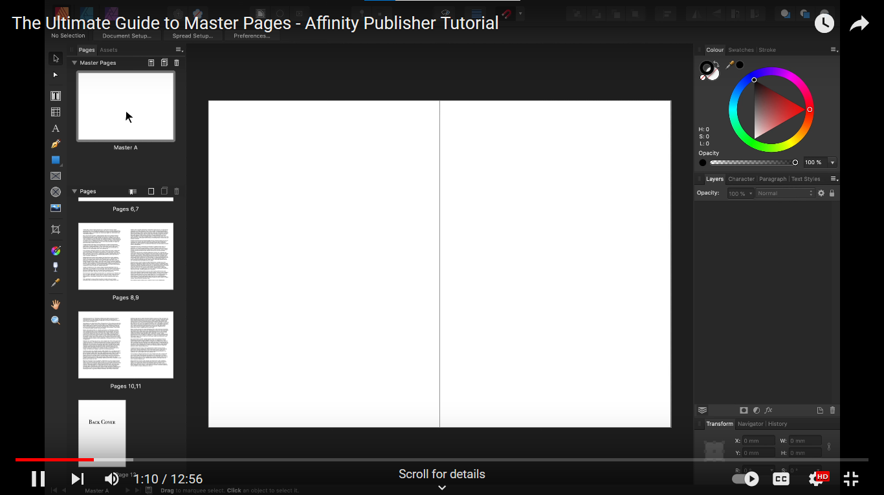This screenshot has height=495, width=884.
Task: Open Layer Effects fx icon
Action: point(769,410)
